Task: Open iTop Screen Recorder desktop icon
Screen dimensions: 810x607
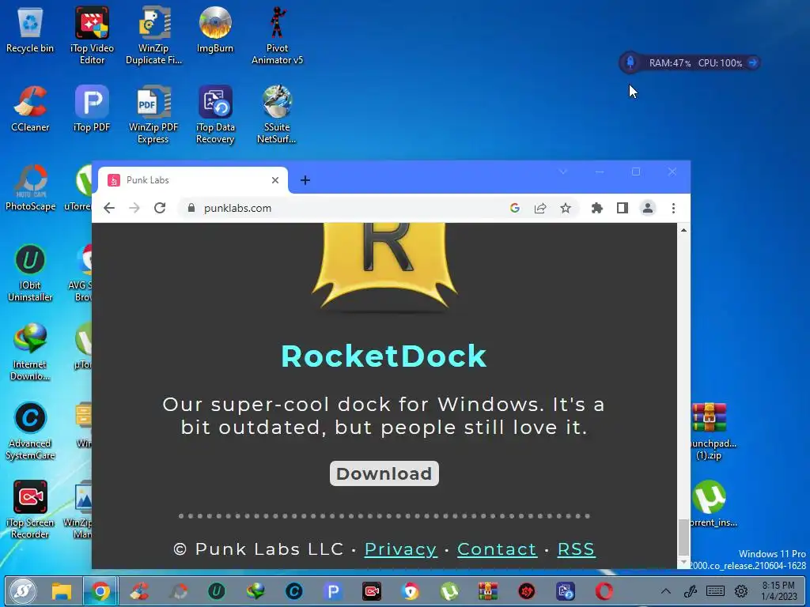Action: pos(30,510)
